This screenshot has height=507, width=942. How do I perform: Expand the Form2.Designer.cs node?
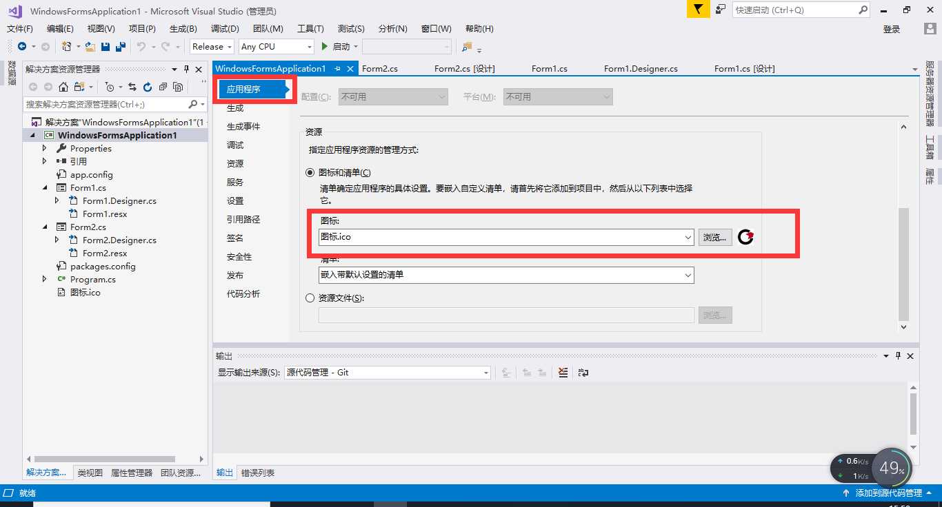point(57,240)
